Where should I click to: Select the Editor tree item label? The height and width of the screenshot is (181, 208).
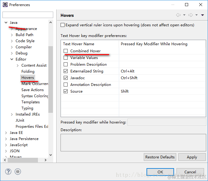(x=21, y=59)
